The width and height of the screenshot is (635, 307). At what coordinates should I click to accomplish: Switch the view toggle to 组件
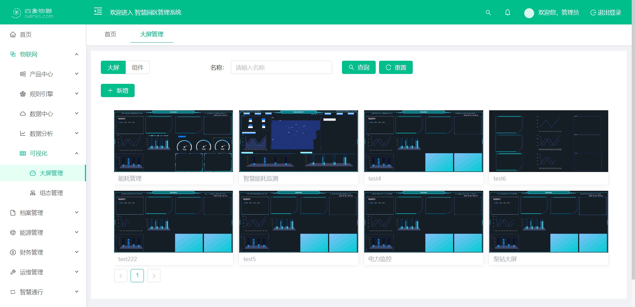point(138,68)
